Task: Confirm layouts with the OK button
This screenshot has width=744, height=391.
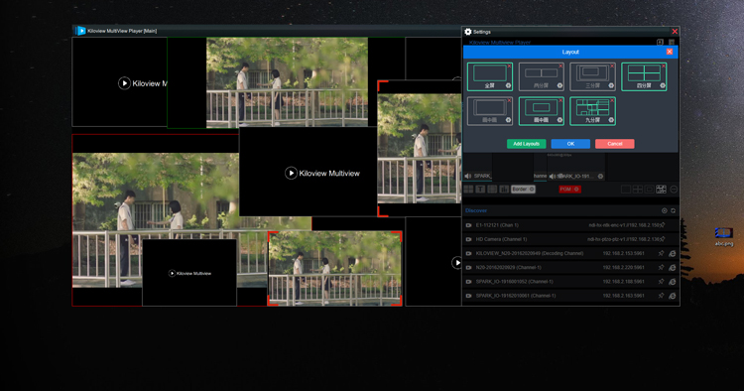Action: [x=570, y=144]
